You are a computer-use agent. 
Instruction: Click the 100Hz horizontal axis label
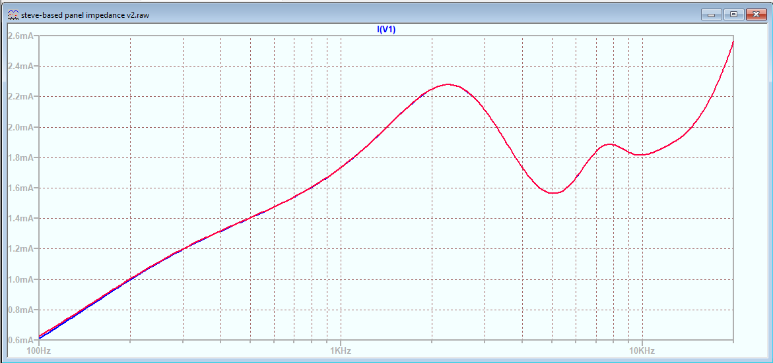click(x=38, y=350)
